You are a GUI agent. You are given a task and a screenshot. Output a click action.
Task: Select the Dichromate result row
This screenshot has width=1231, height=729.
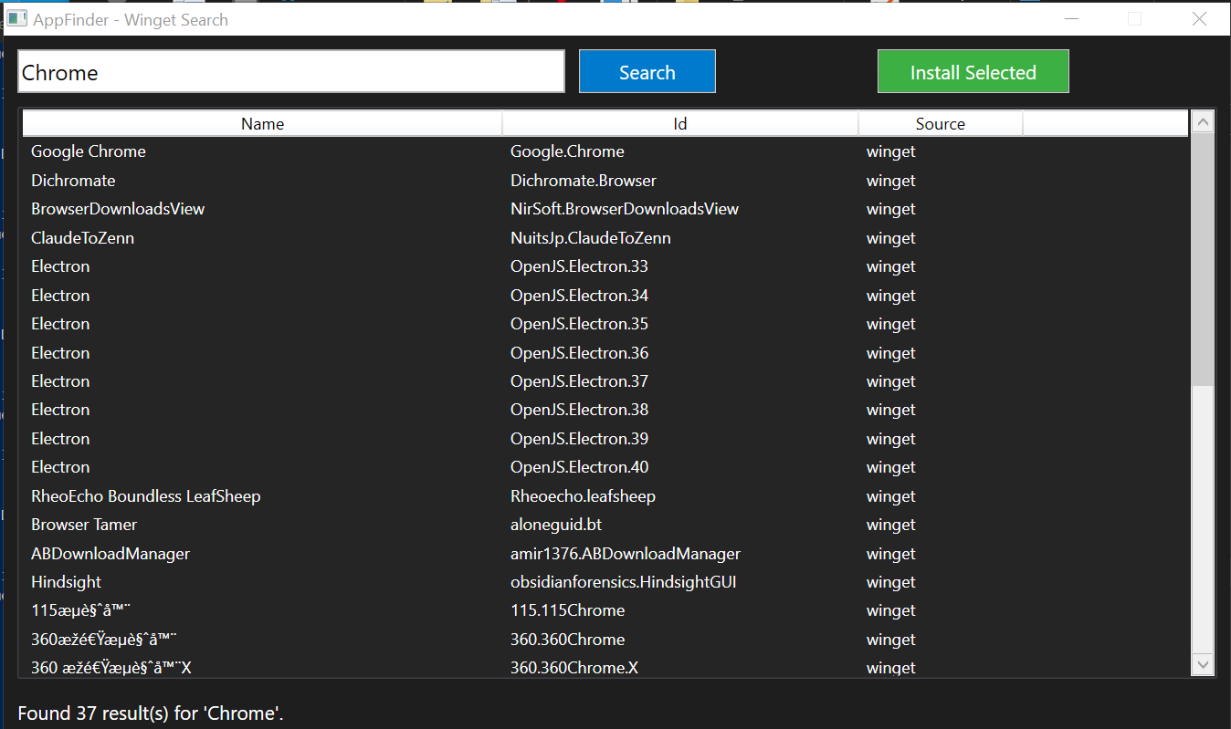[x=73, y=181]
